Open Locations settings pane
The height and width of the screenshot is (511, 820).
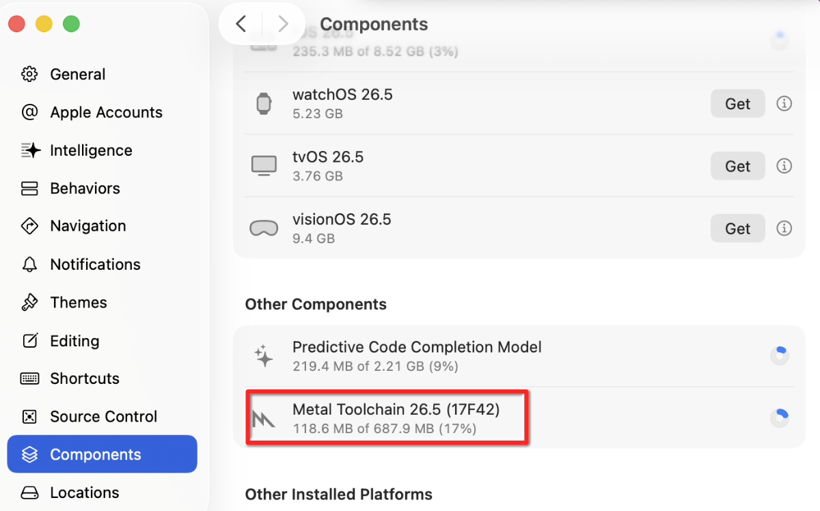102,493
